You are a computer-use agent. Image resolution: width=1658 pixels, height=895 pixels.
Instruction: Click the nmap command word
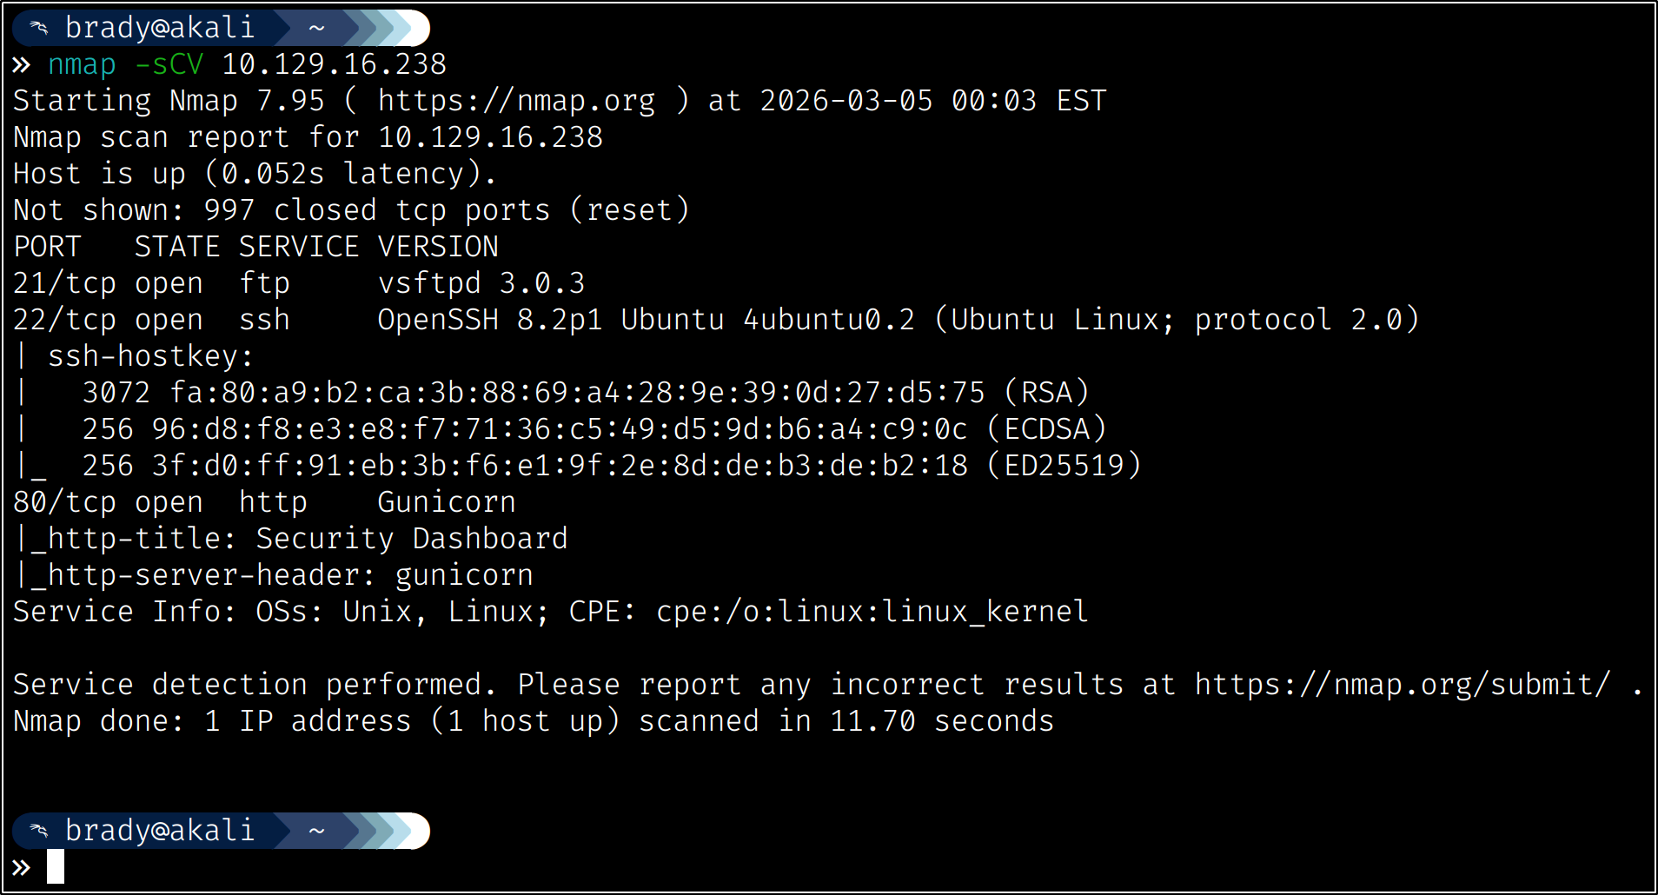[82, 65]
